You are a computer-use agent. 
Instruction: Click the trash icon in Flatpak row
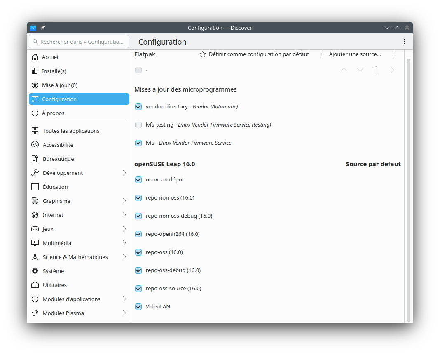click(x=376, y=70)
